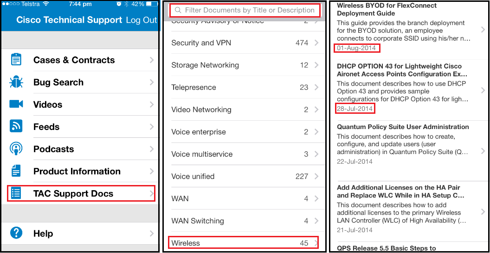
Task: Click the Videos camera icon
Action: pyautogui.click(x=16, y=105)
